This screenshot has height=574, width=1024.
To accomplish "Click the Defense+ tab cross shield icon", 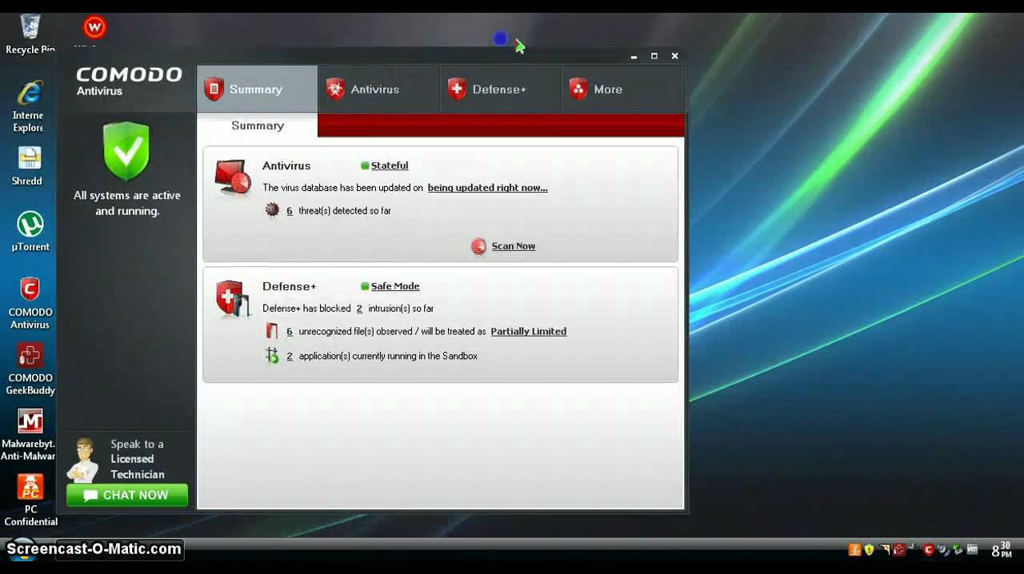I will coord(457,89).
